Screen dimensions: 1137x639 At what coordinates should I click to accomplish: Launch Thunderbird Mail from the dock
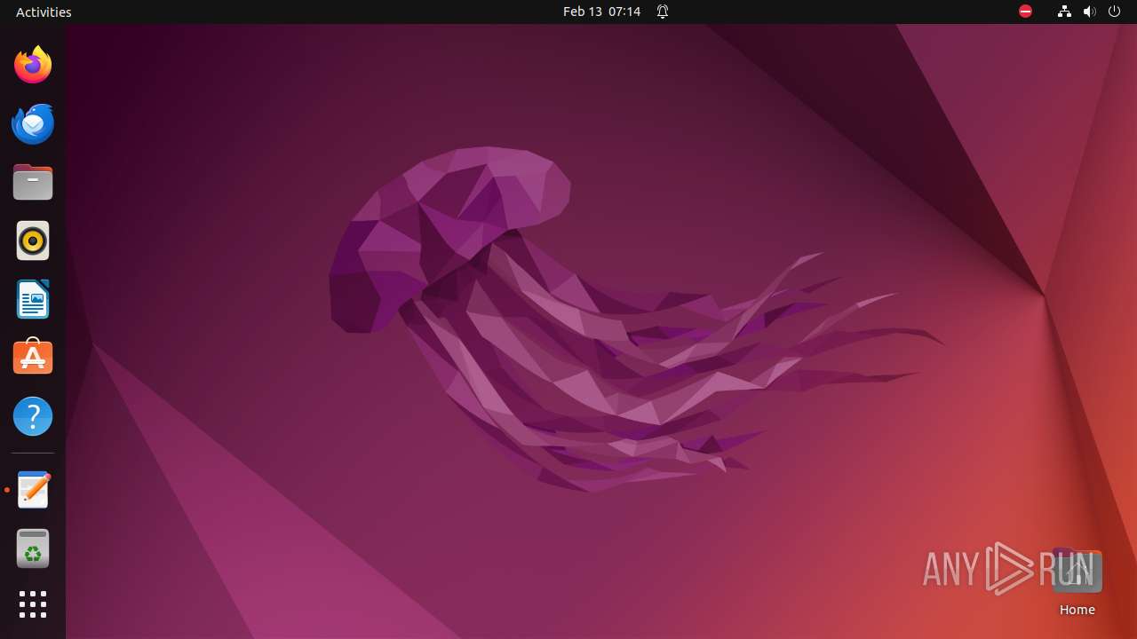tap(33, 123)
